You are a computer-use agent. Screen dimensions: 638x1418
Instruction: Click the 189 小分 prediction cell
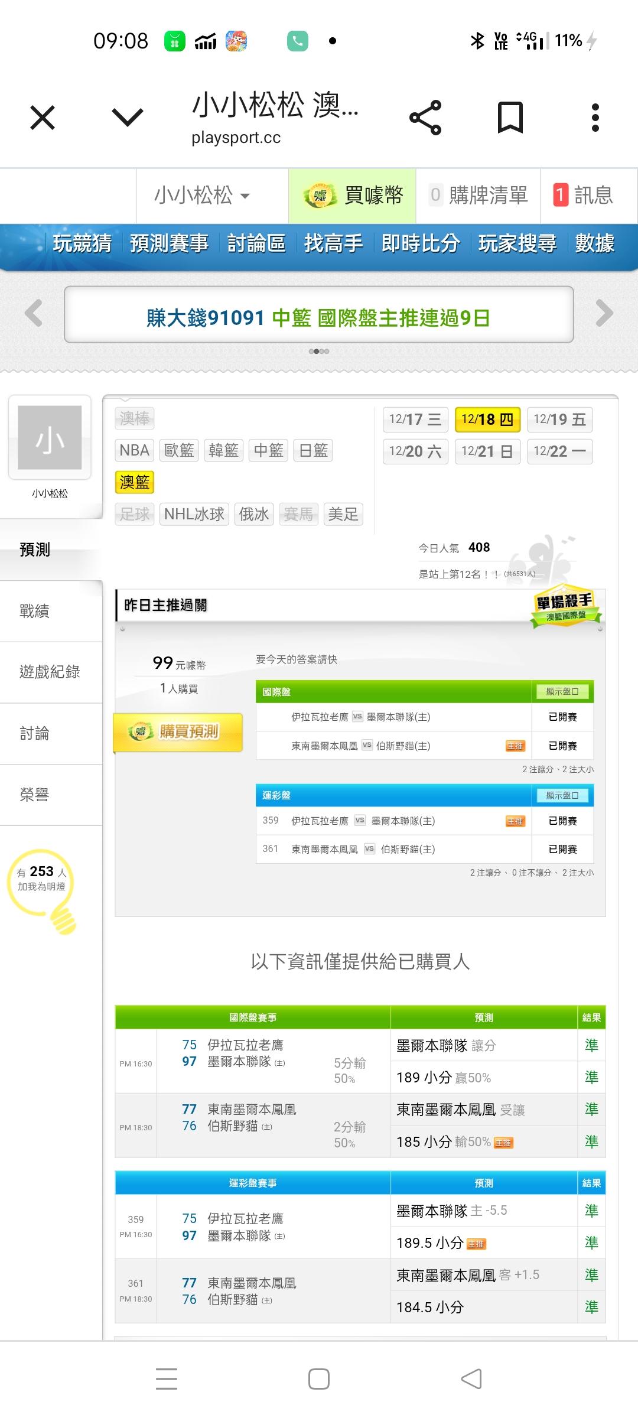pyautogui.click(x=484, y=1077)
